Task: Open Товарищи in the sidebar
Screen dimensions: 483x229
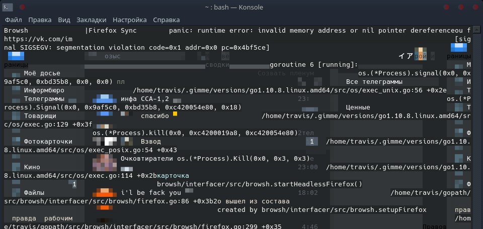Action: point(40,116)
